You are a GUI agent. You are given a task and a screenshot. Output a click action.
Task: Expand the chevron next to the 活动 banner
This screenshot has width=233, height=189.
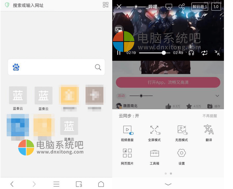[217, 96]
